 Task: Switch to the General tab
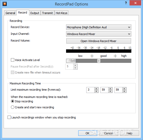click(x=10, y=13)
